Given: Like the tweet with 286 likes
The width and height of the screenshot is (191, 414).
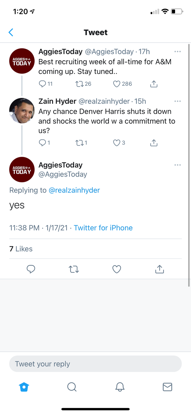Looking at the screenshot, I should tap(117, 84).
